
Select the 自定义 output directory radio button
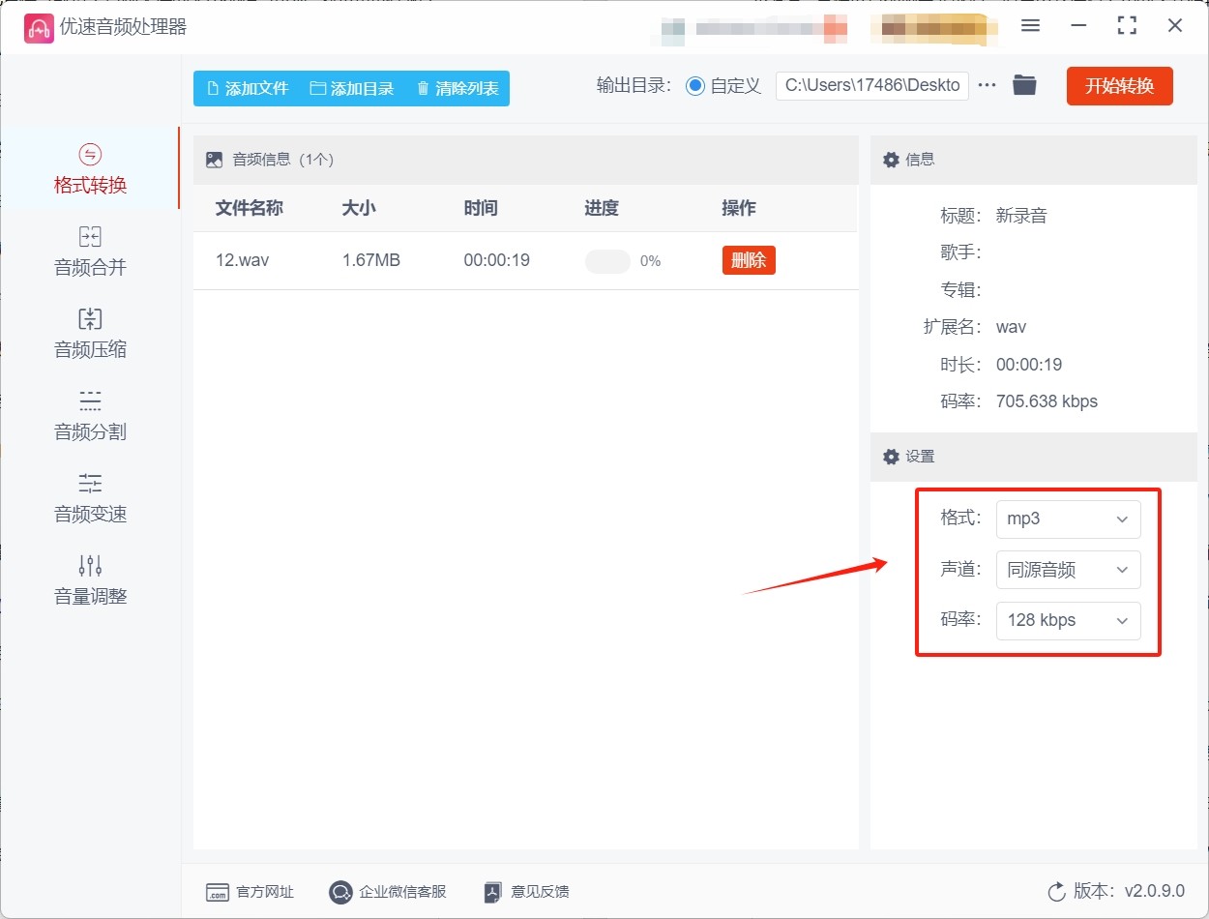(x=695, y=86)
